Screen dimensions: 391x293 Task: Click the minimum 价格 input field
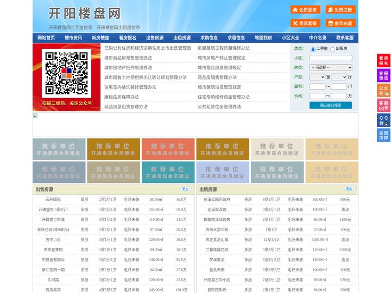[317, 96]
